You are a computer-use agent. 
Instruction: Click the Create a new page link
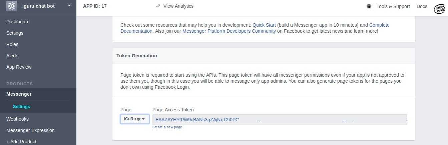click(x=167, y=127)
